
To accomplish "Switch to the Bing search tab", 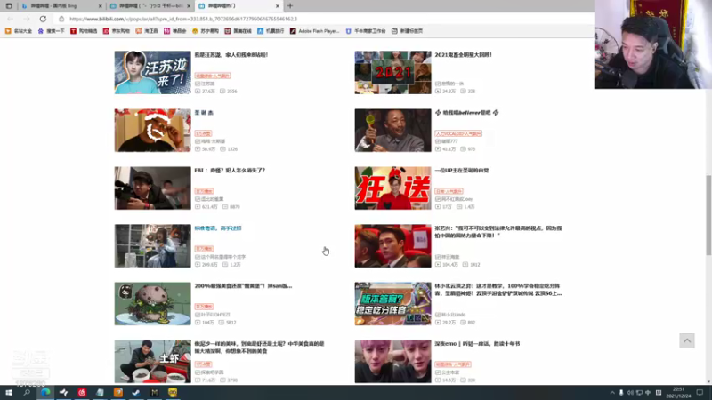I will pyautogui.click(x=61, y=6).
